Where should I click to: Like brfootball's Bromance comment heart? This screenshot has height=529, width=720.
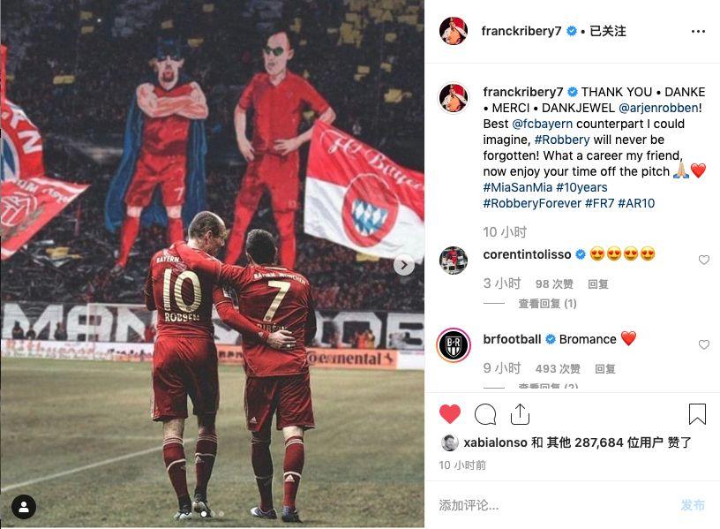(703, 344)
